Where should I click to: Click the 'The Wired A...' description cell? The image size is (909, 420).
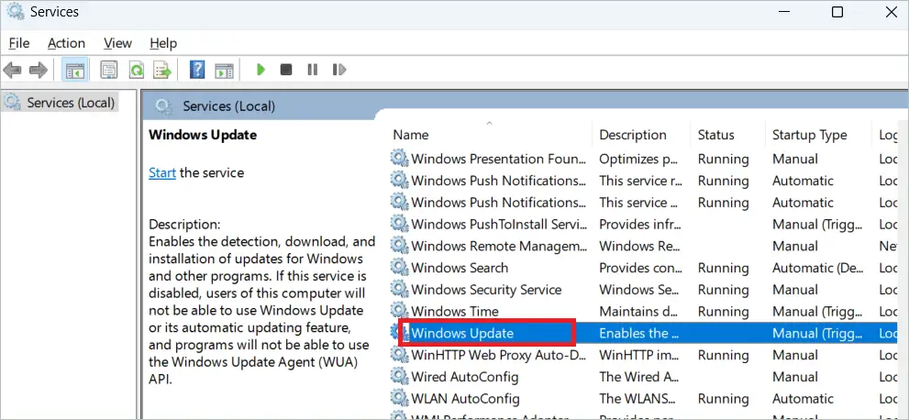tap(638, 377)
